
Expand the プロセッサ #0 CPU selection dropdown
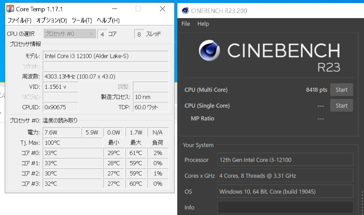(70, 34)
